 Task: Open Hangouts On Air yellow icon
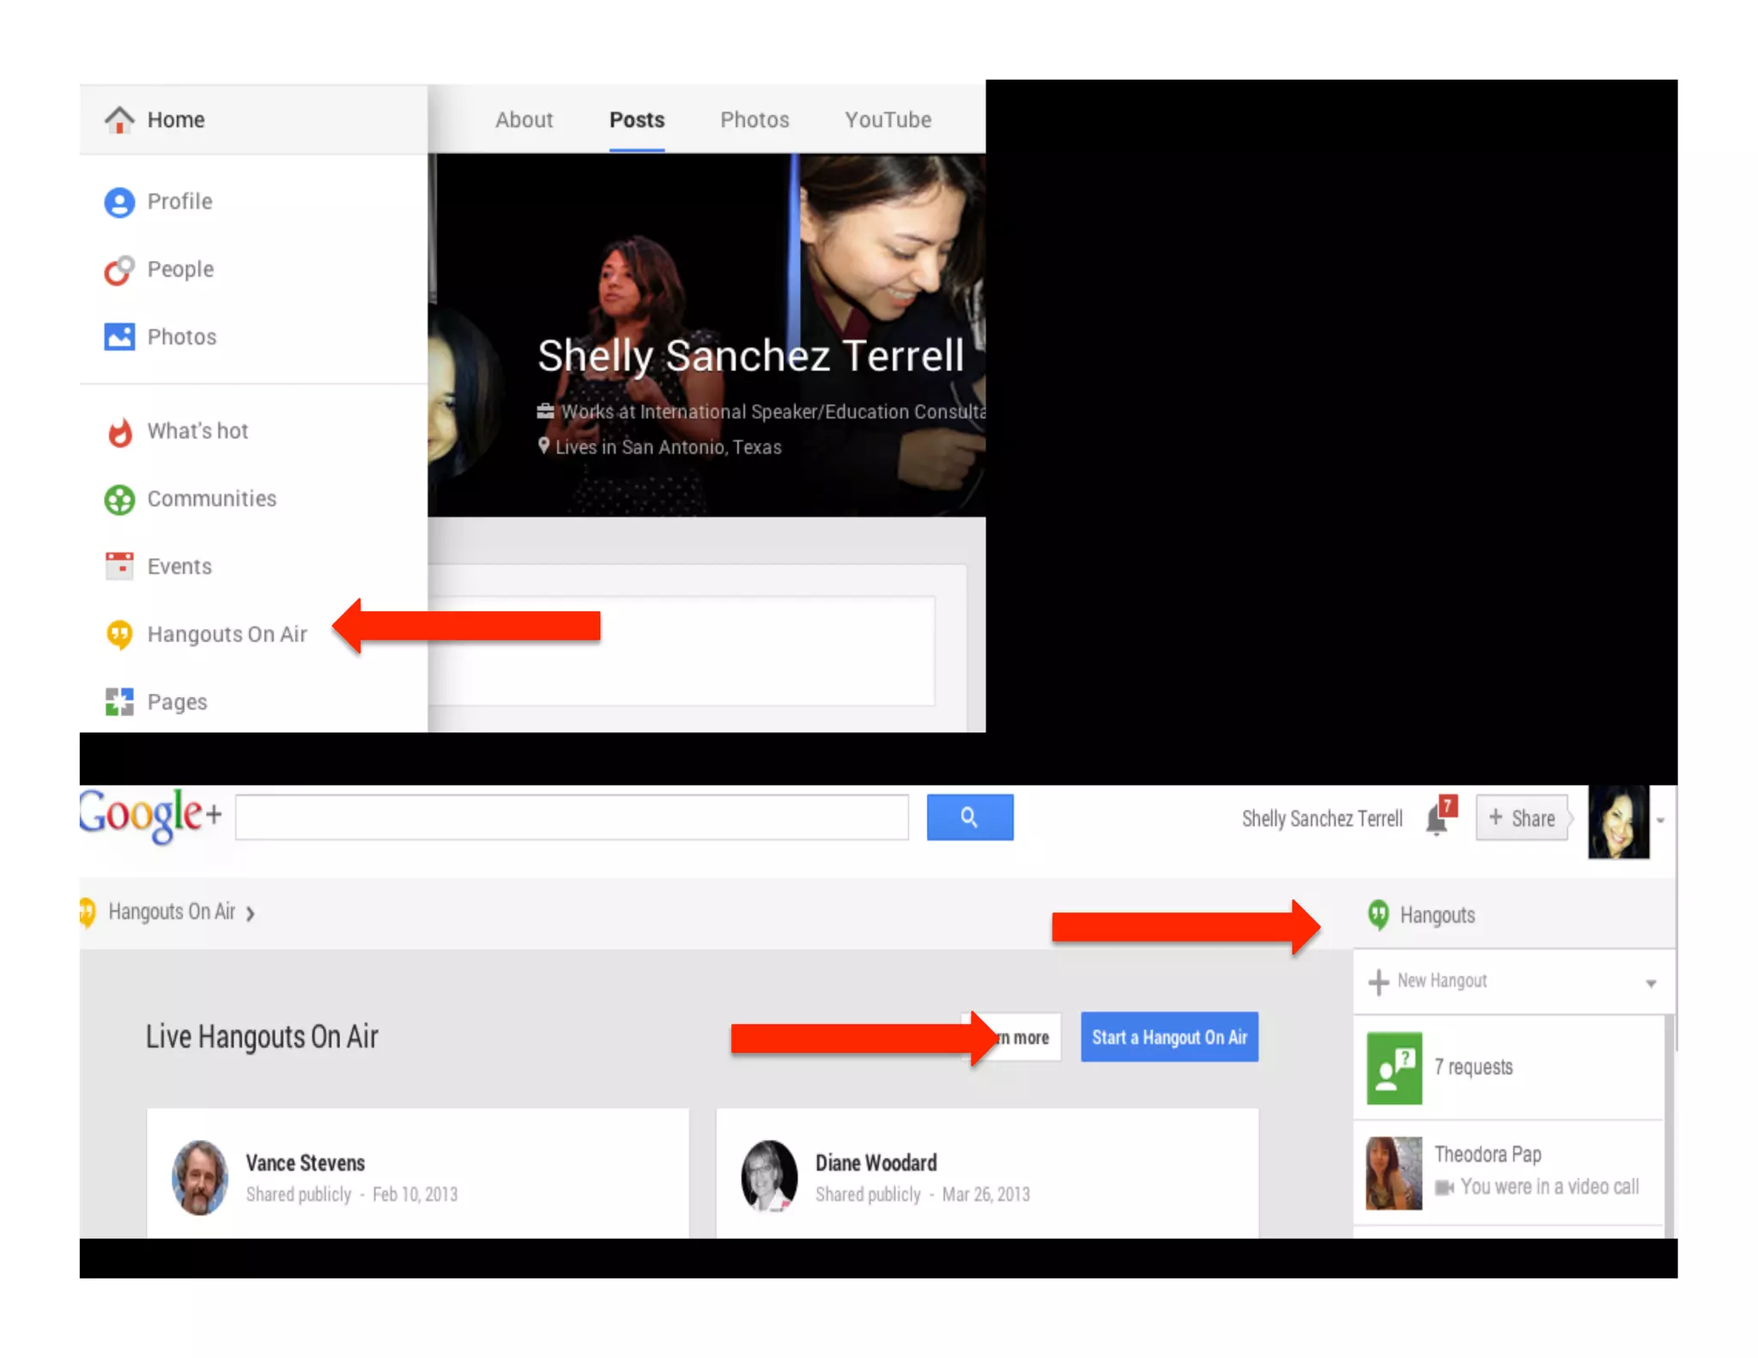click(x=119, y=634)
